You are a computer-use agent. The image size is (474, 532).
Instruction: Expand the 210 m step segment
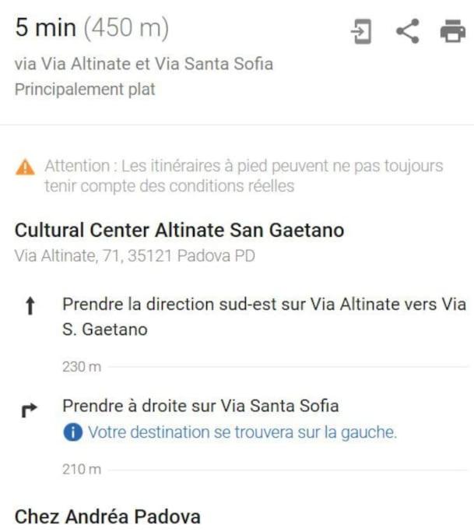tap(82, 470)
